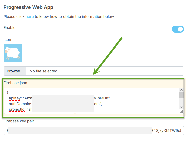Click the "Firebase key pair" label

(x=19, y=121)
